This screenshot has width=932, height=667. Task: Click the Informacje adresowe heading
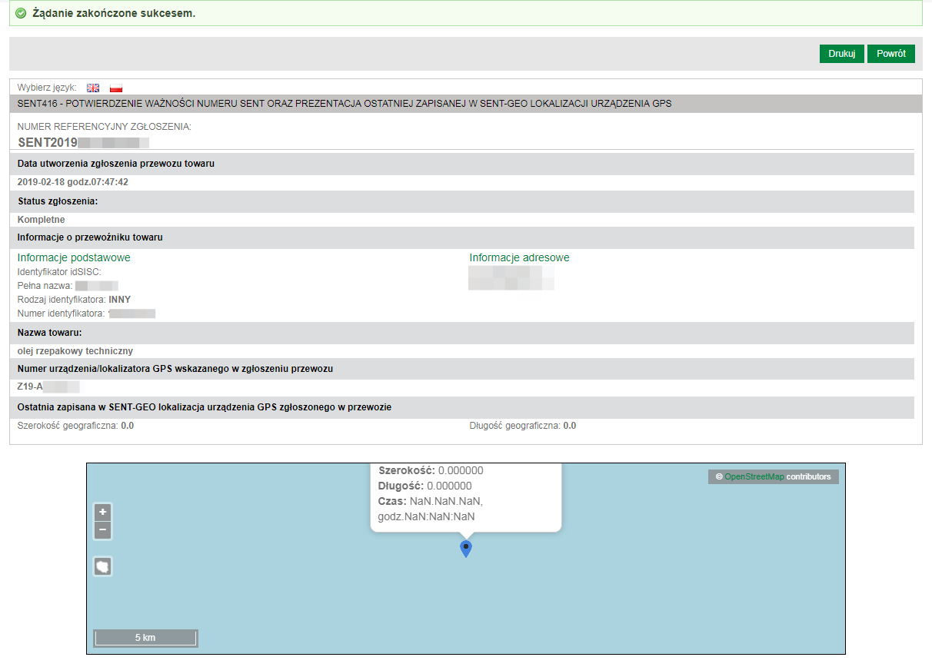[x=519, y=258]
